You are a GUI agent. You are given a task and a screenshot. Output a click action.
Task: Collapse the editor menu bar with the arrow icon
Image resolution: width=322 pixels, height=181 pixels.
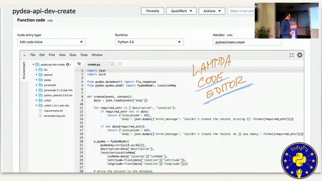tap(25, 55)
